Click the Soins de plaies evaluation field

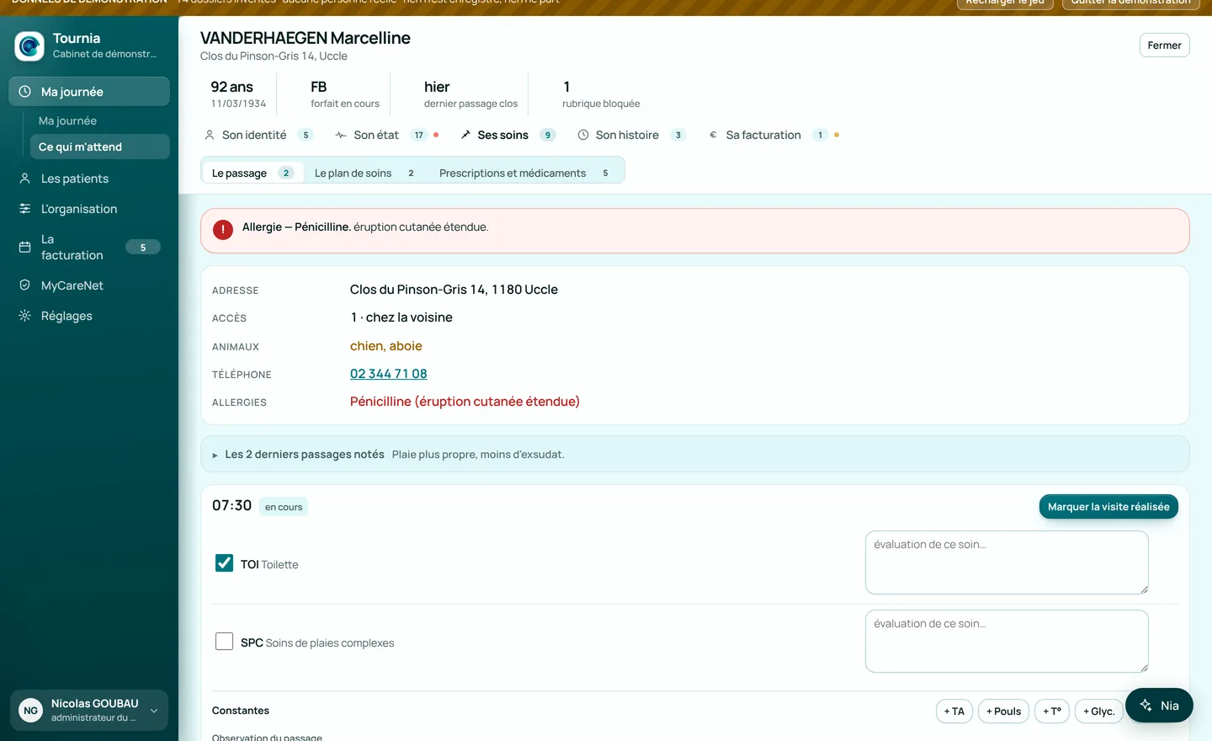pos(1007,641)
